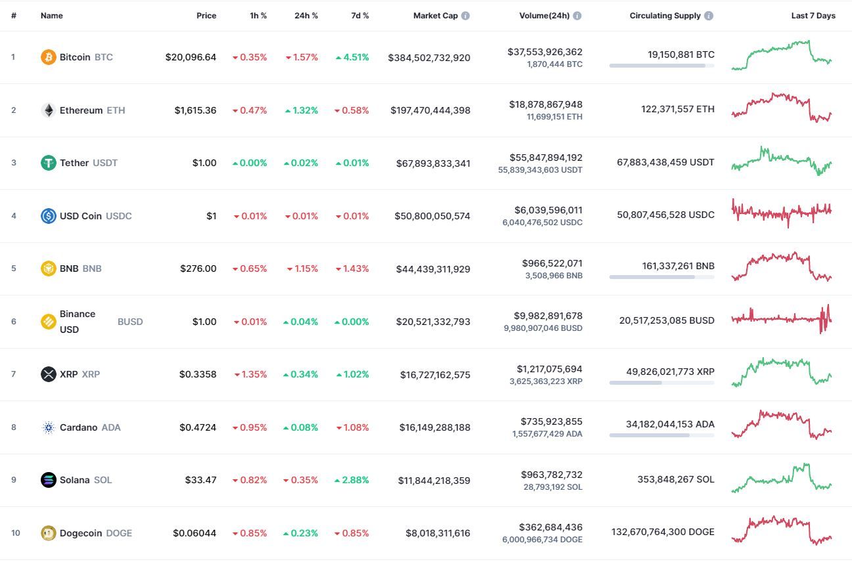The image size is (852, 562).
Task: Sort coins by Name column header
Action: click(x=52, y=16)
